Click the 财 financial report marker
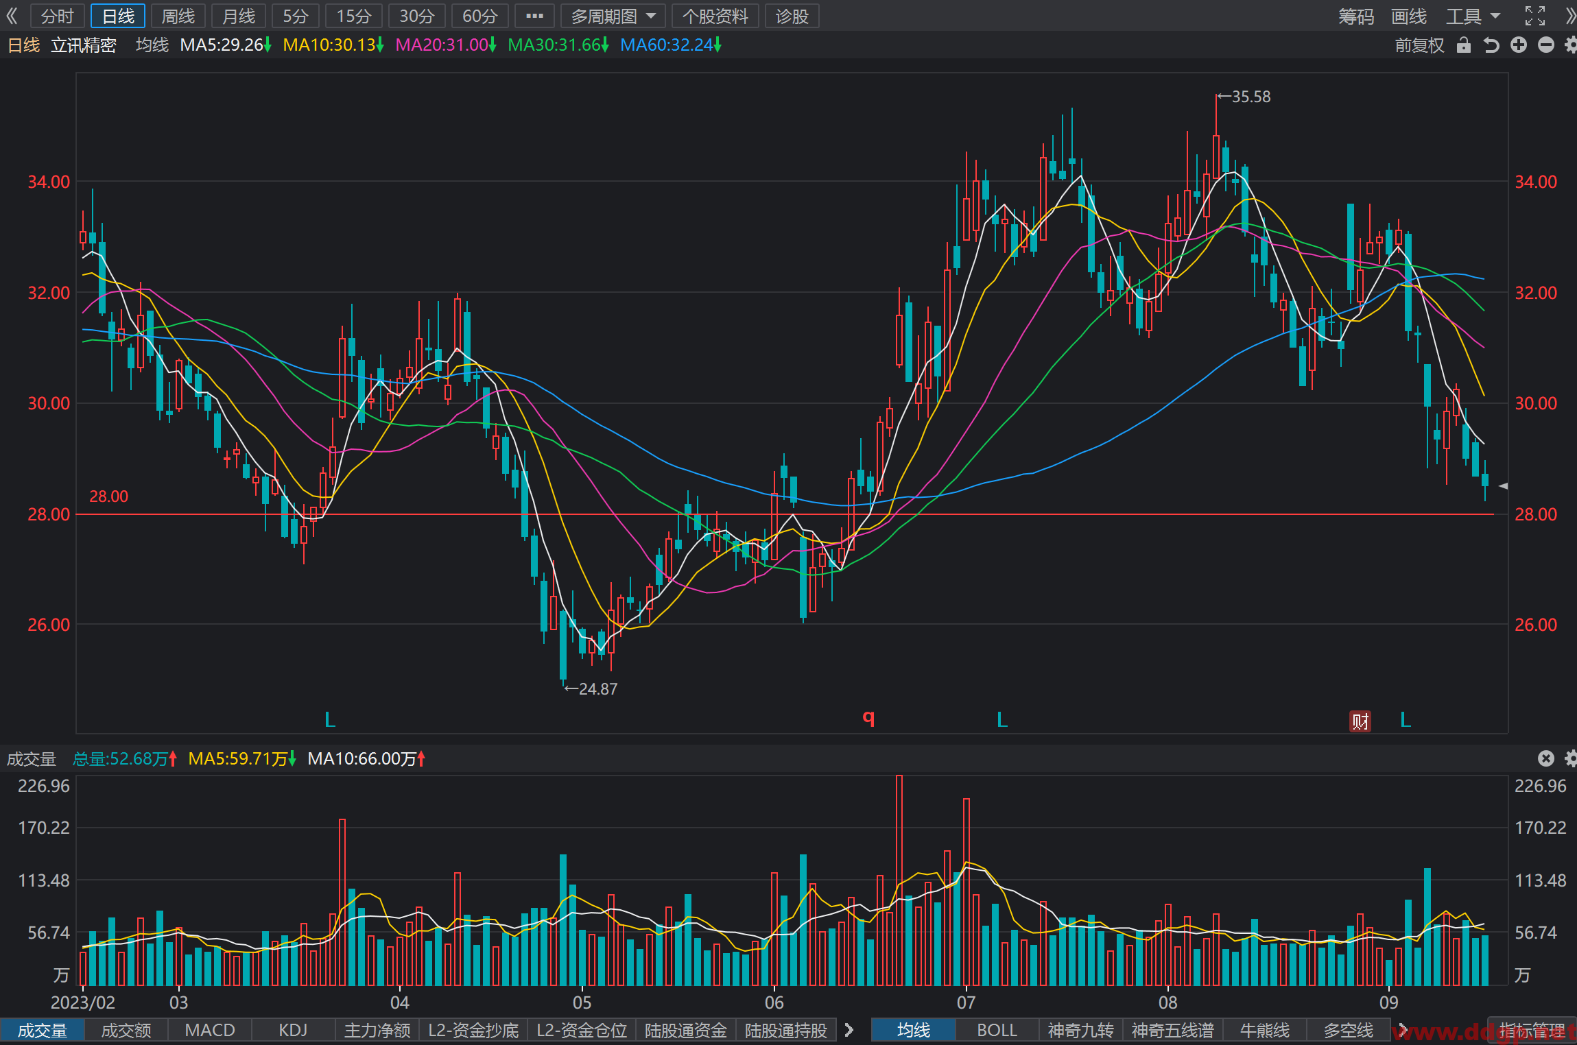 (1360, 721)
